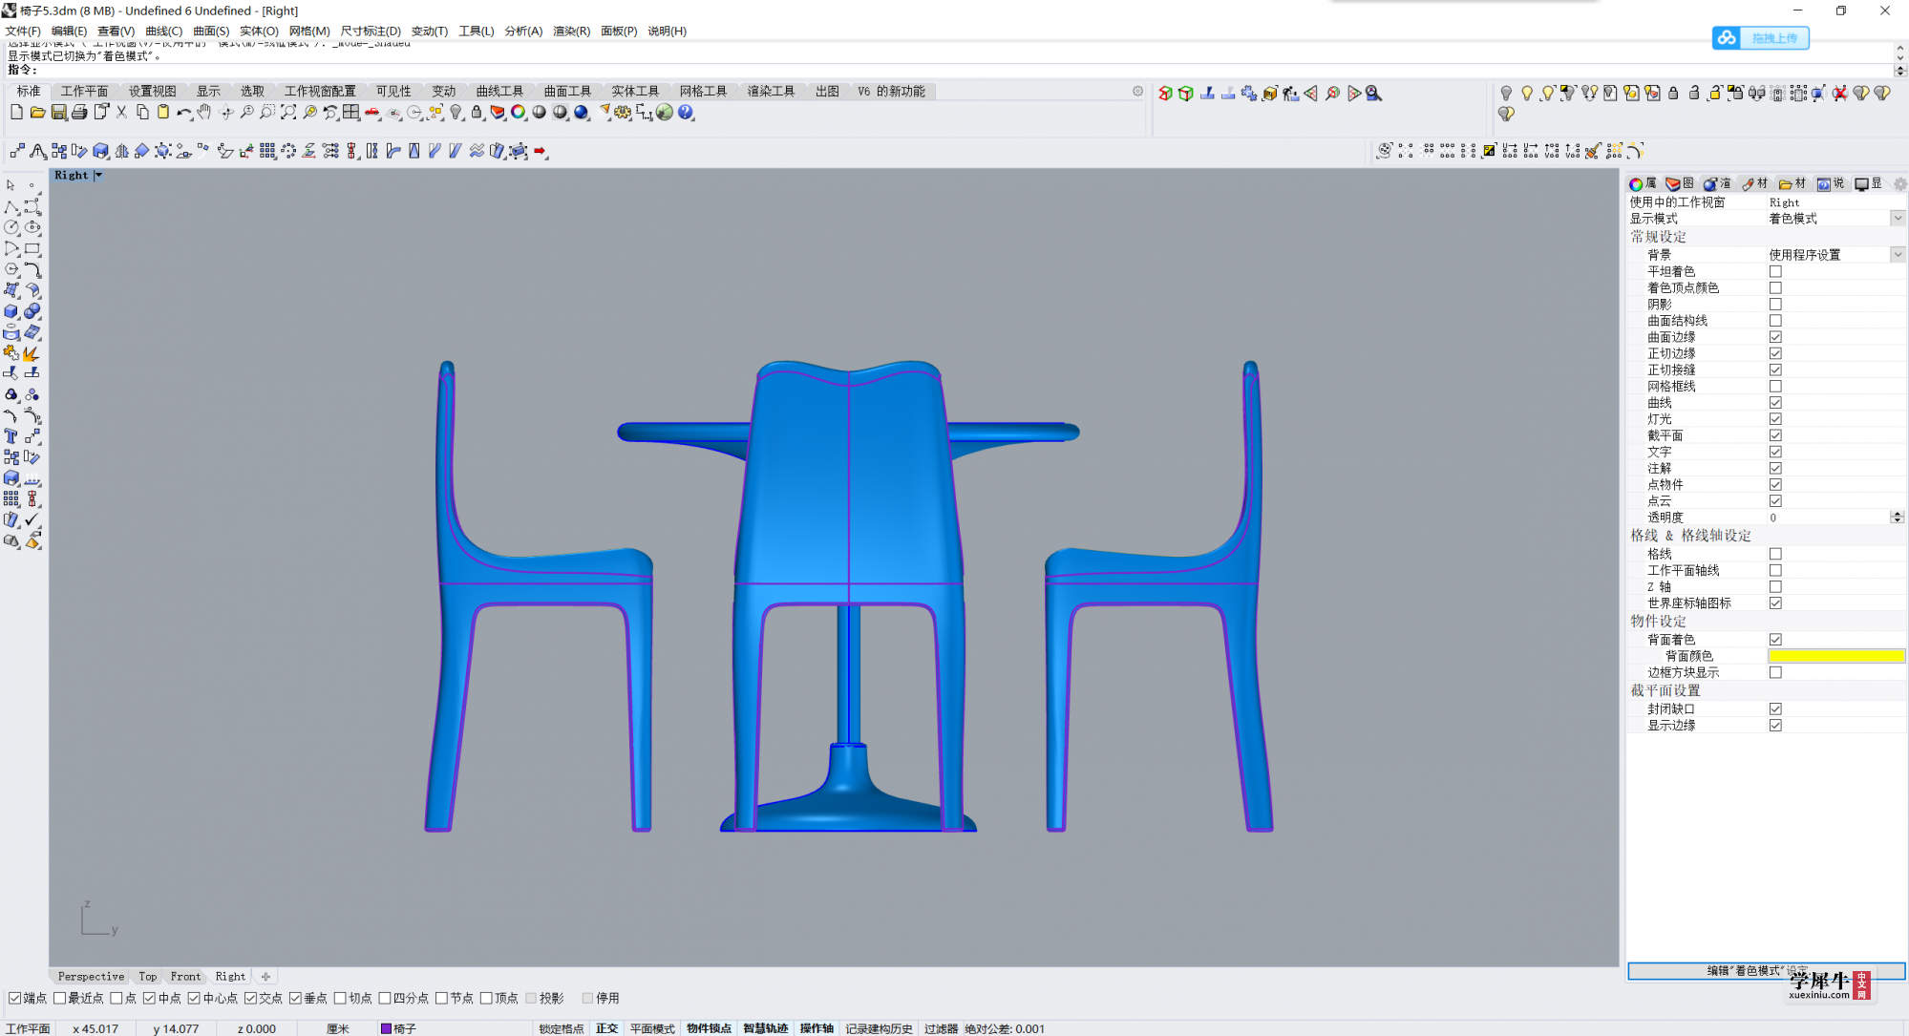Select the Box solid tool
The height and width of the screenshot is (1036, 1909).
coord(11,311)
